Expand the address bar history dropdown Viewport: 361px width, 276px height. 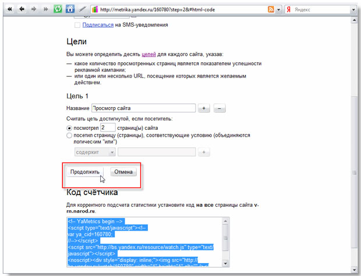coord(279,10)
